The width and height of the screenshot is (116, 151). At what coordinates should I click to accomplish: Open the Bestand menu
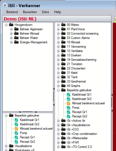pyautogui.click(x=12, y=12)
